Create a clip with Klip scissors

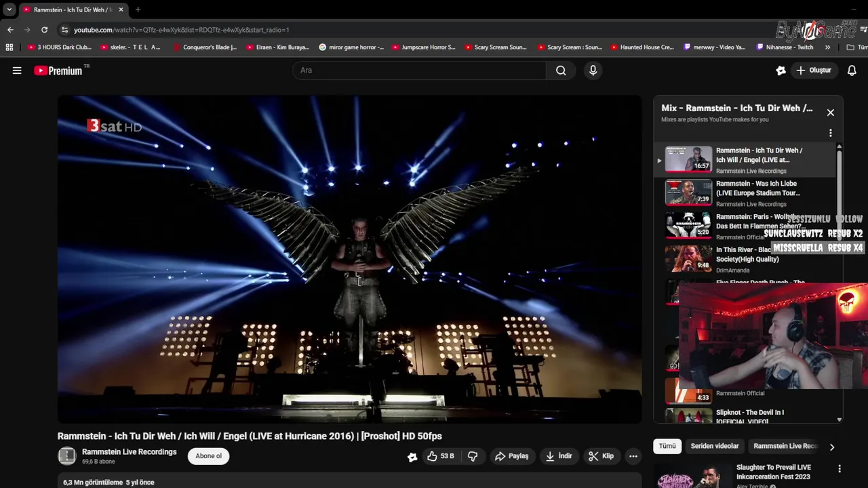pos(601,456)
